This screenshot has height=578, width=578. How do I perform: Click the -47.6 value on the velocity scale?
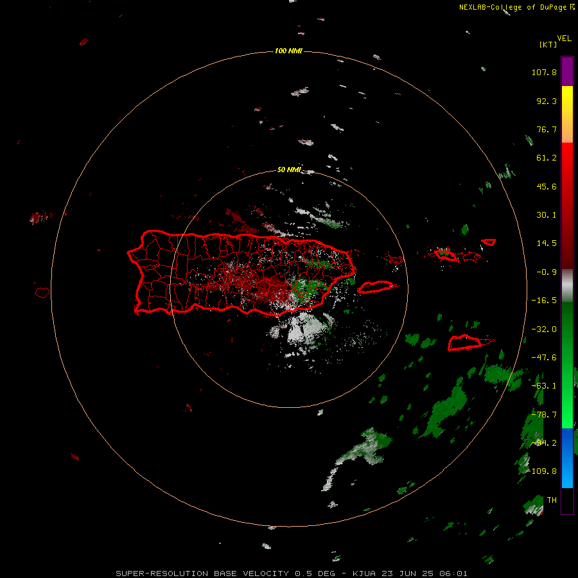click(544, 358)
